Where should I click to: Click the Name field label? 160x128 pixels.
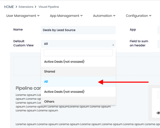click(18, 30)
